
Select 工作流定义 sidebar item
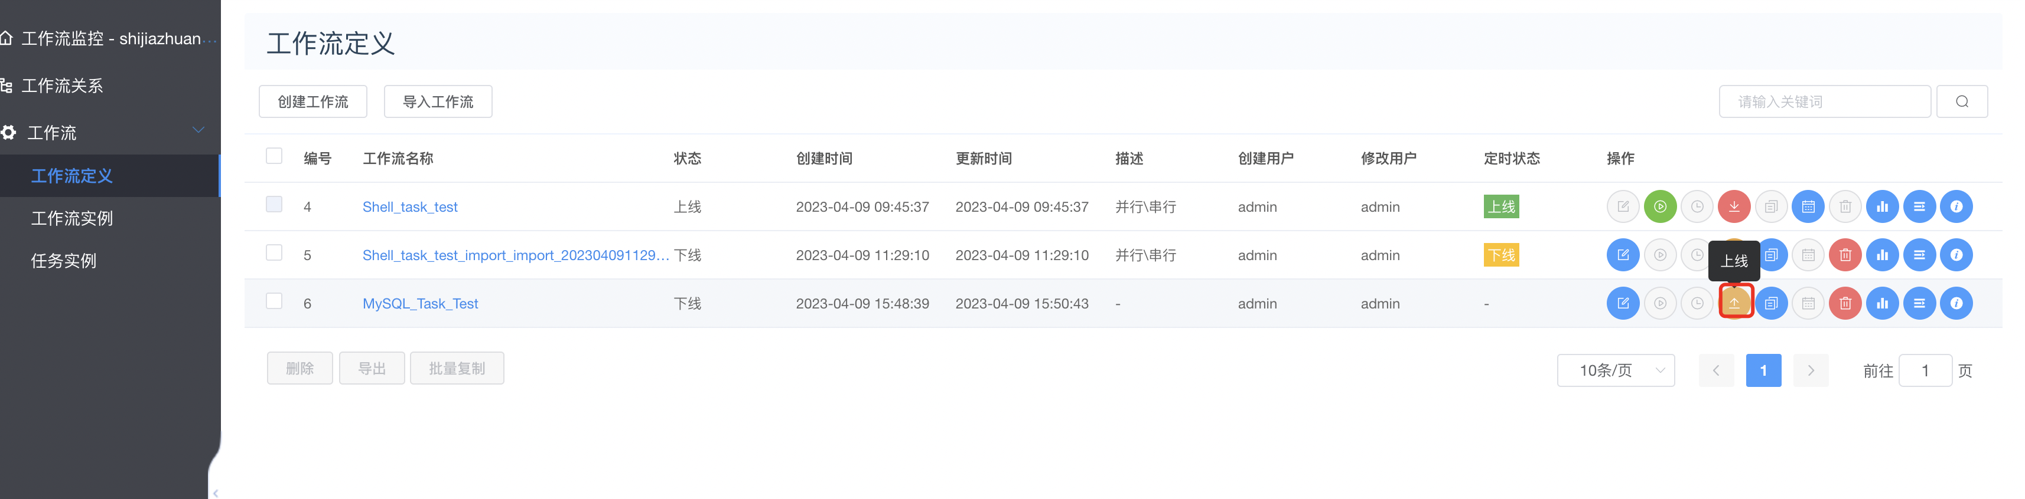click(110, 176)
